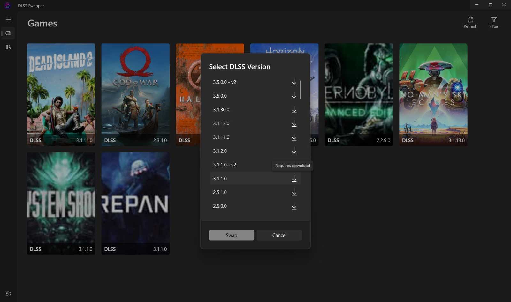Click the version list scrollbar
Screen dimensions: 511x302
pos(300,90)
